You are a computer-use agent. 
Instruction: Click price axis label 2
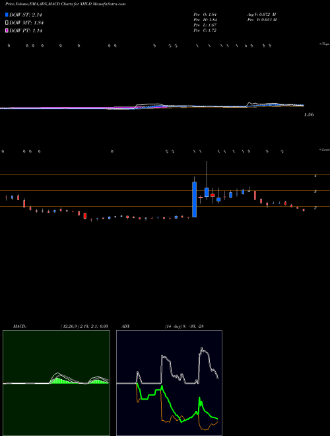pos(315,207)
